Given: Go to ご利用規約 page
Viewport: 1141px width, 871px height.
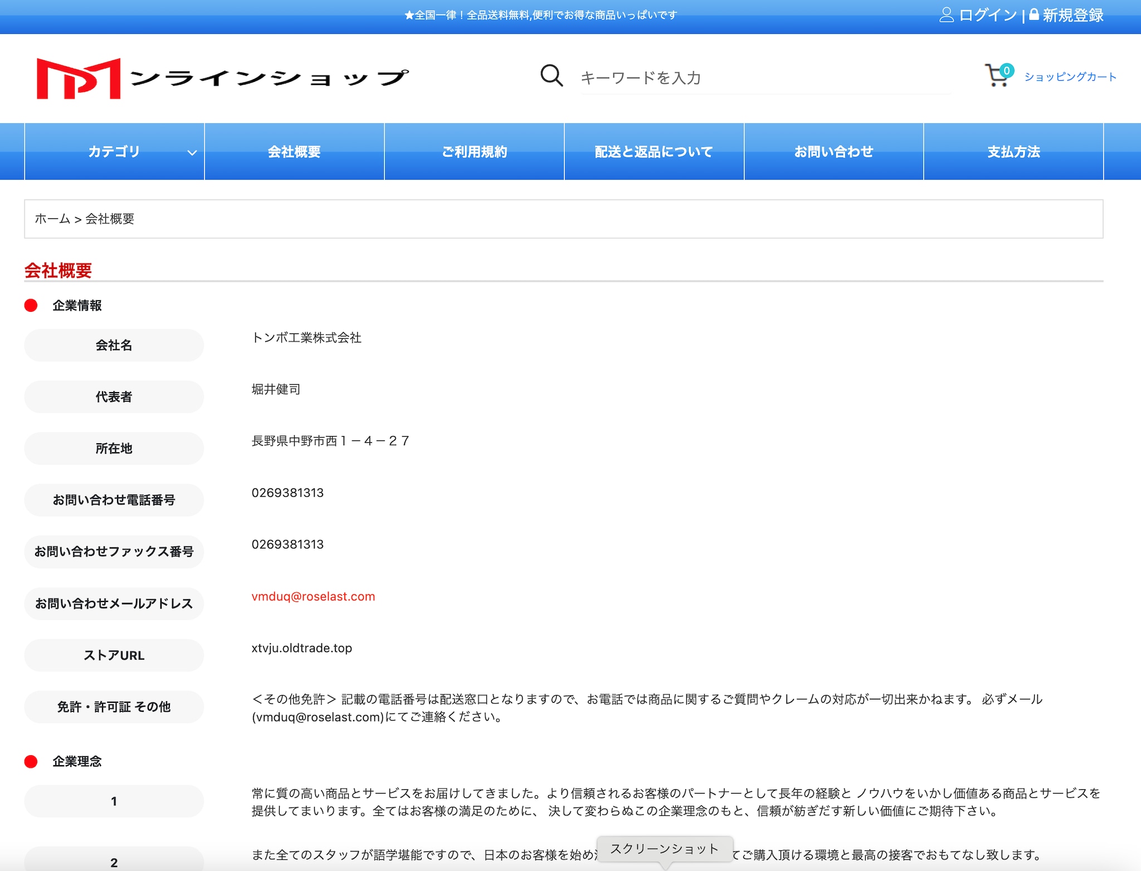Looking at the screenshot, I should [x=474, y=151].
